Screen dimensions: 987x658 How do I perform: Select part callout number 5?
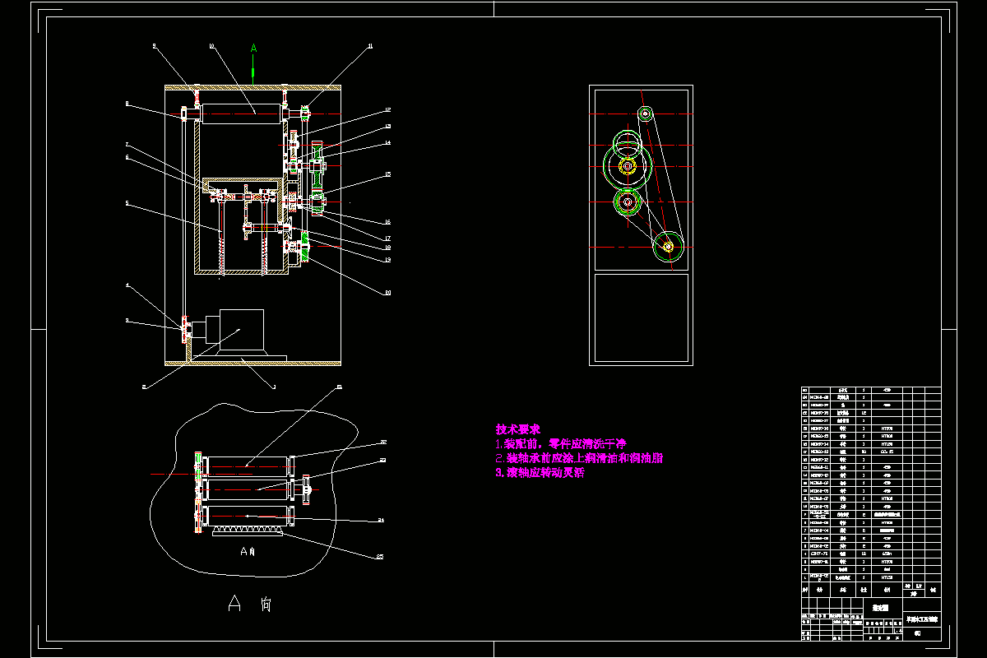pyautogui.click(x=127, y=203)
